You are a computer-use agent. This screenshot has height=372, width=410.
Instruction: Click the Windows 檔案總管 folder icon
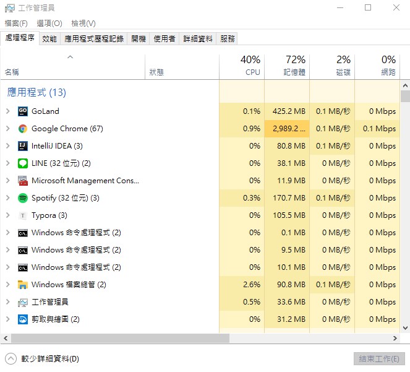click(23, 285)
